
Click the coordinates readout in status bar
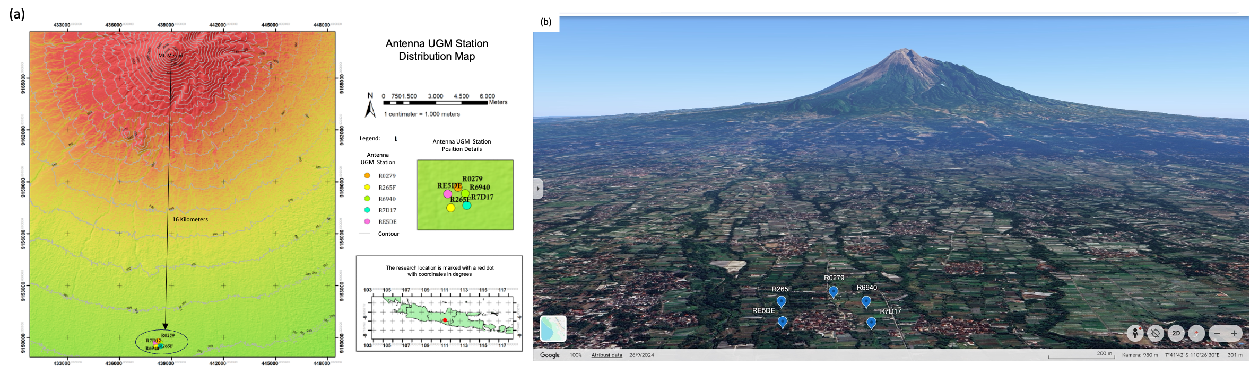tap(1192, 355)
